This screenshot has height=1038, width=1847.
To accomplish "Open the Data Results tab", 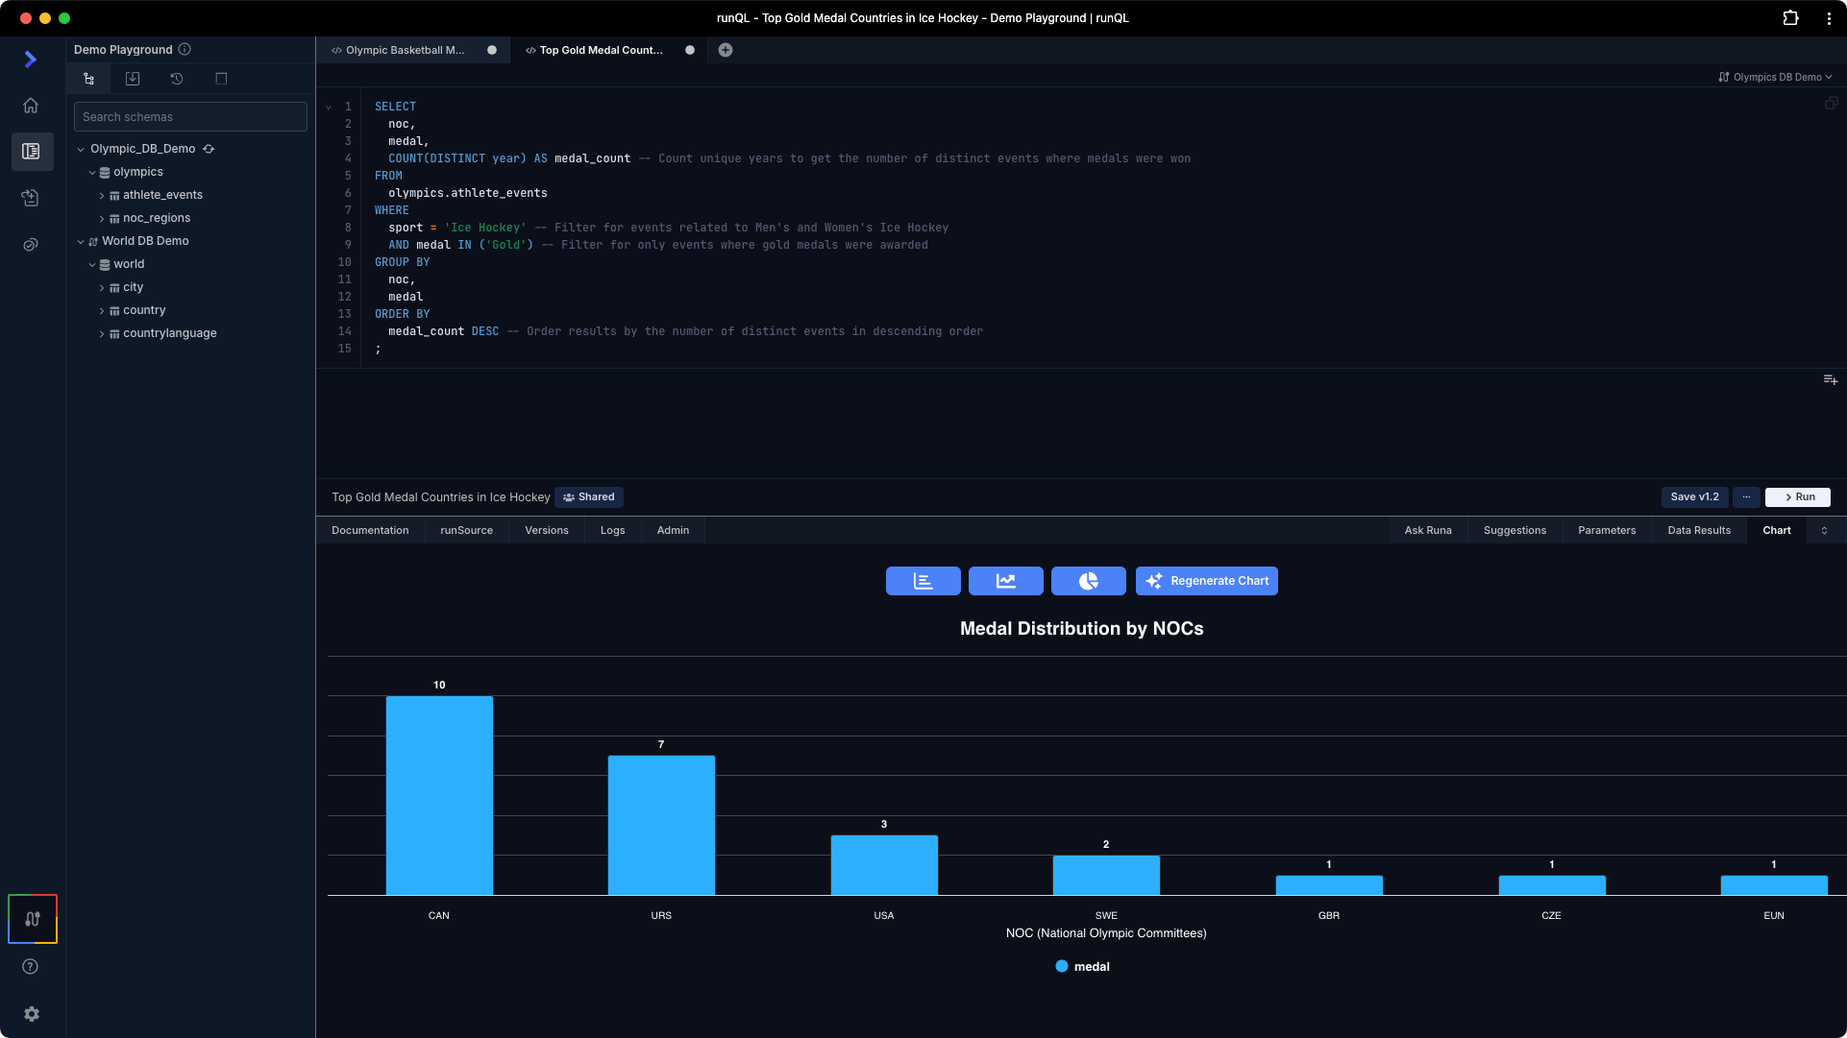I will click(x=1699, y=530).
